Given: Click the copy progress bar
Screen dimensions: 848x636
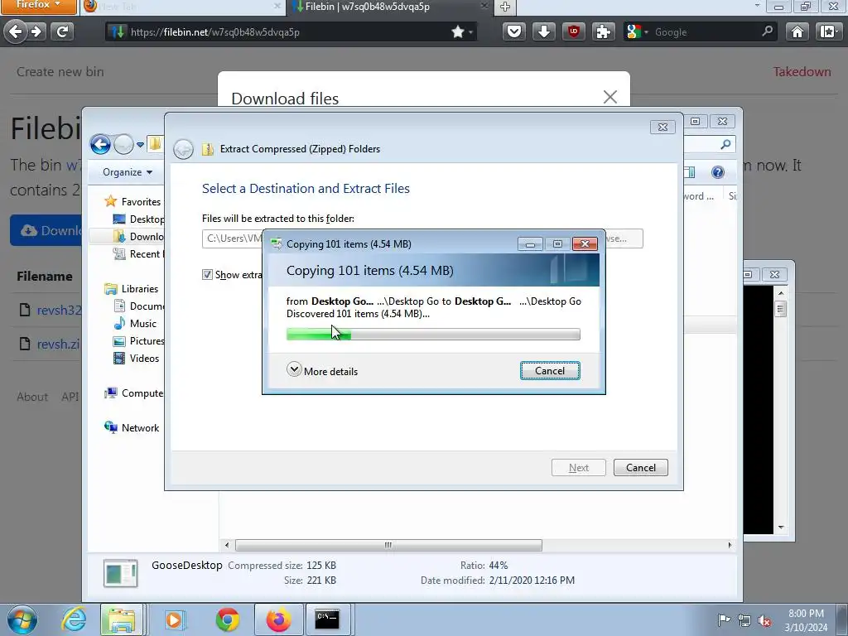Looking at the screenshot, I should pos(433,335).
